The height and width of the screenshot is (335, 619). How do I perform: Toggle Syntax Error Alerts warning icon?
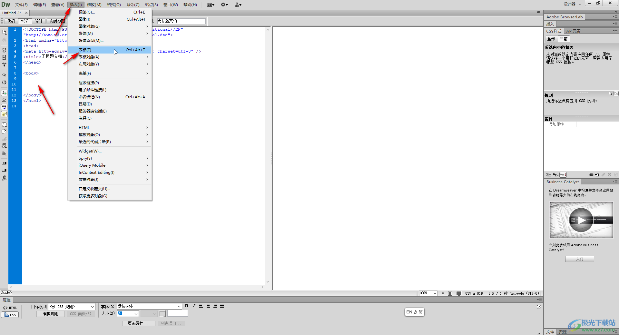click(4, 114)
